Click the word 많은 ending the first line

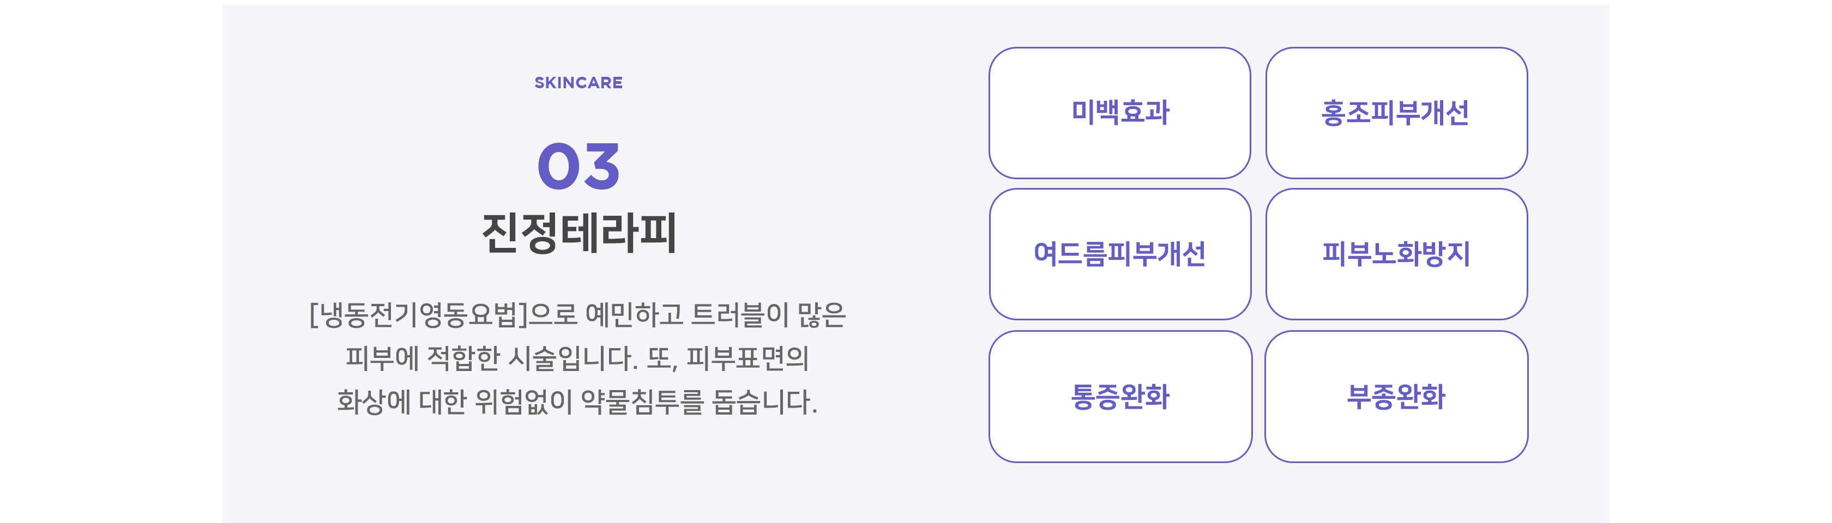point(822,315)
